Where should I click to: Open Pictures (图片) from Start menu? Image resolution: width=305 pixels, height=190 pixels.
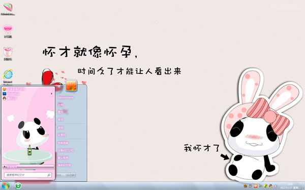tap(60, 112)
